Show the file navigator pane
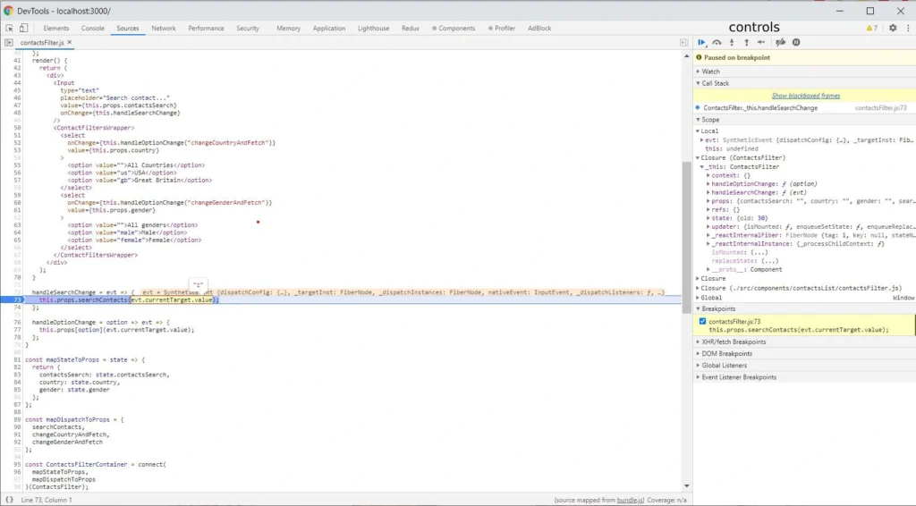Image resolution: width=916 pixels, height=506 pixels. click(9, 43)
